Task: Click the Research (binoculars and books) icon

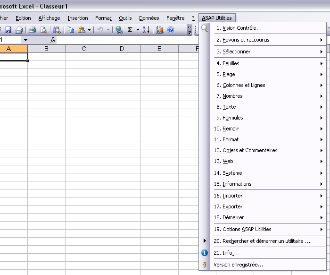Action: pos(57,30)
